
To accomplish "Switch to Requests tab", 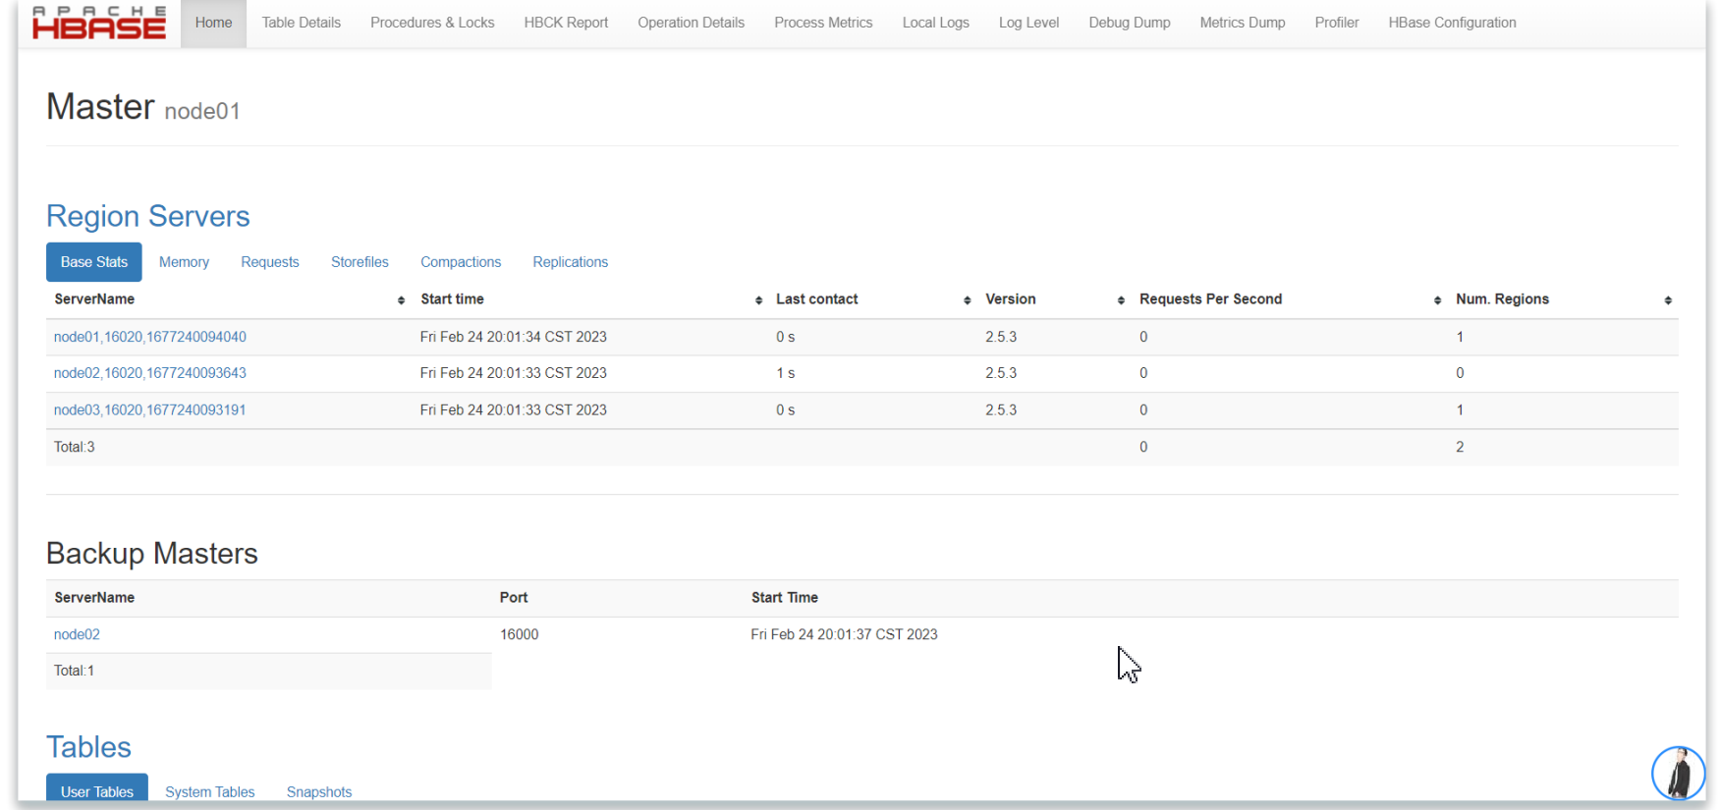I will [x=270, y=262].
